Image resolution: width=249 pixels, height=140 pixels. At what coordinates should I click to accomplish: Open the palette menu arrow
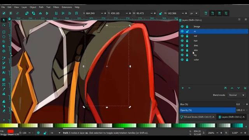click(x=246, y=126)
